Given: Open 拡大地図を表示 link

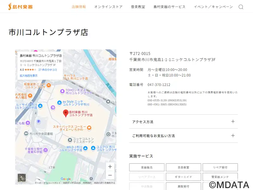Looking at the screenshot, I should click(28, 76).
